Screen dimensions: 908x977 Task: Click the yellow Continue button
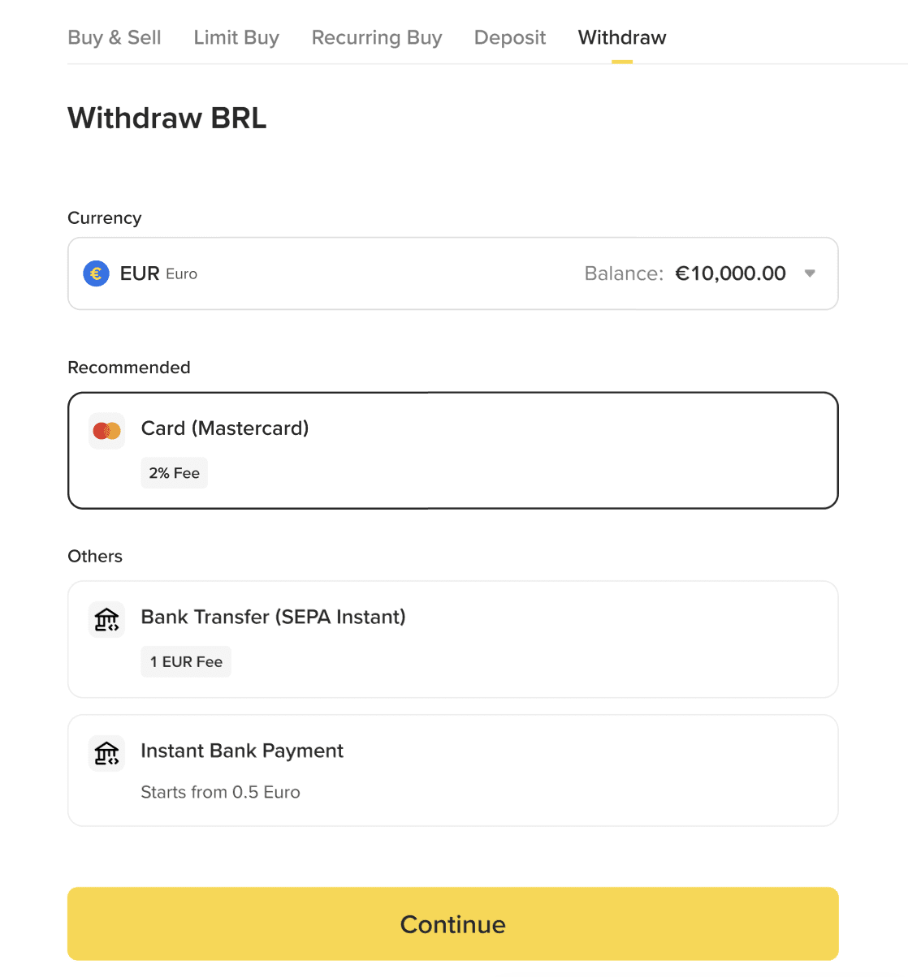[x=453, y=923]
